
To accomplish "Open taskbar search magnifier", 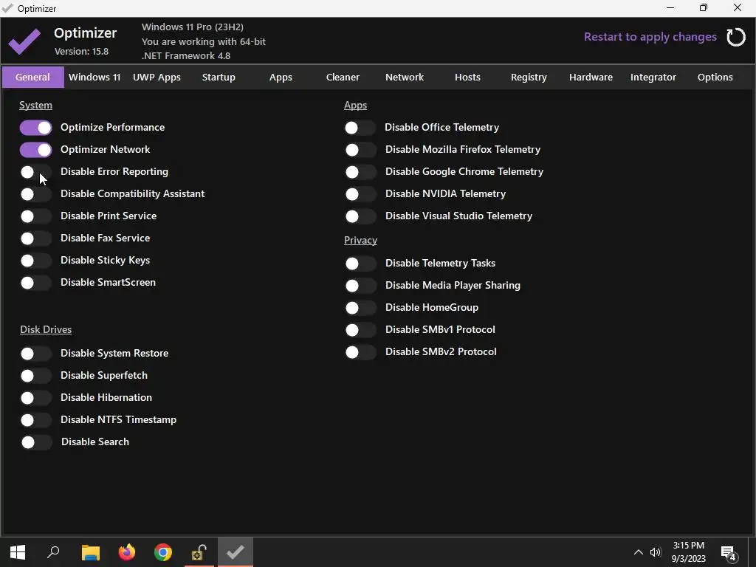I will click(x=53, y=552).
